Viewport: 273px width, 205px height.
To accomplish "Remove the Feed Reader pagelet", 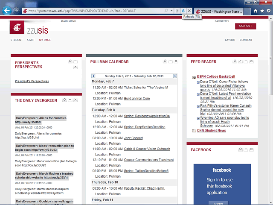I will [x=251, y=61].
